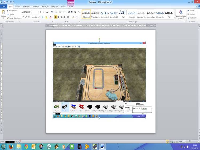Activate Format übertragen painter

(x=14, y=18)
